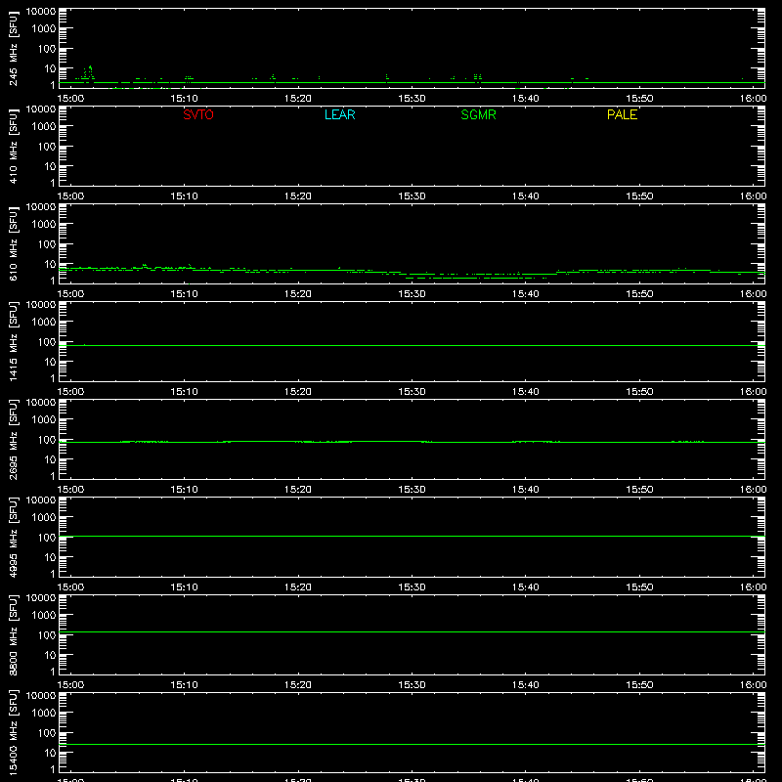The height and width of the screenshot is (782, 782).
Task: Click the green SGMR station label
Action: (478, 114)
